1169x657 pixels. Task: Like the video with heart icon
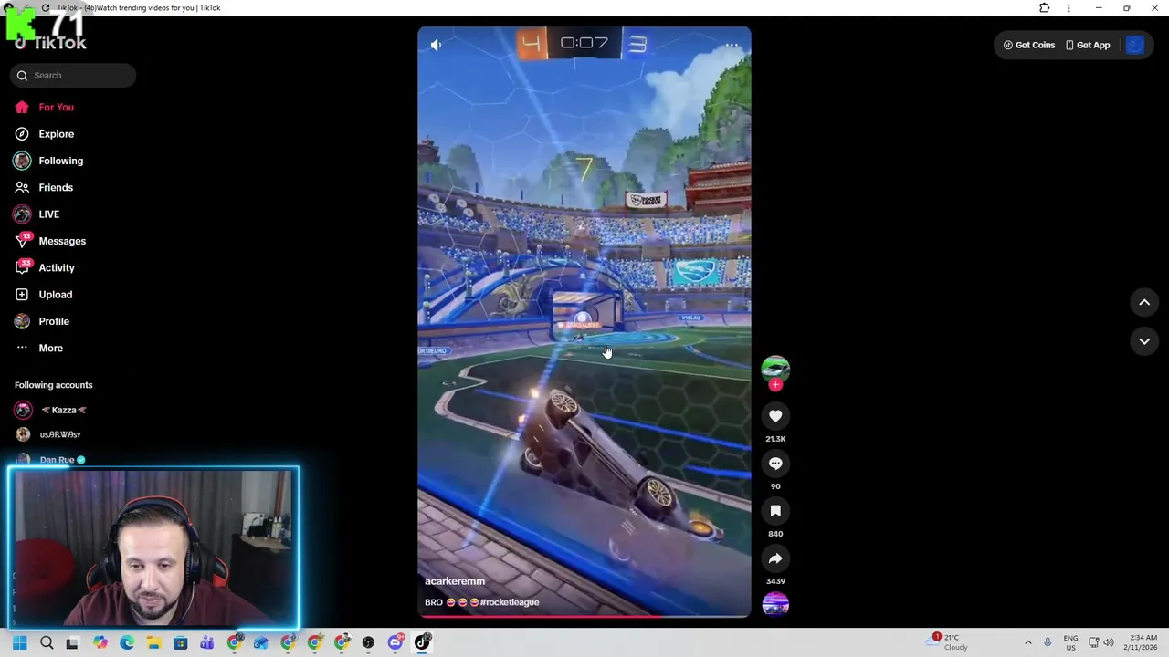point(775,416)
